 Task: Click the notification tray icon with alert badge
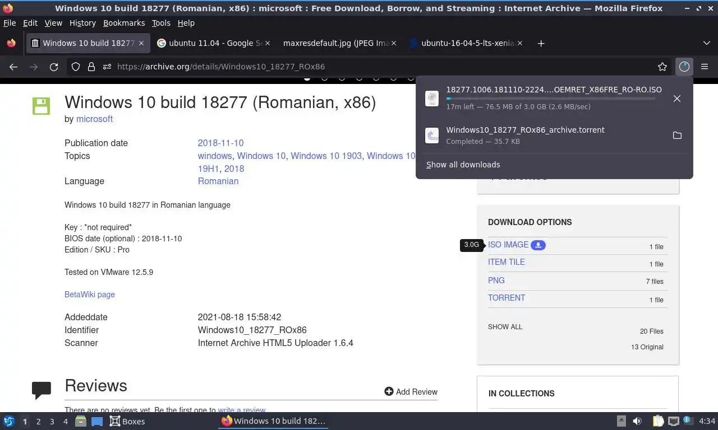tap(688, 420)
